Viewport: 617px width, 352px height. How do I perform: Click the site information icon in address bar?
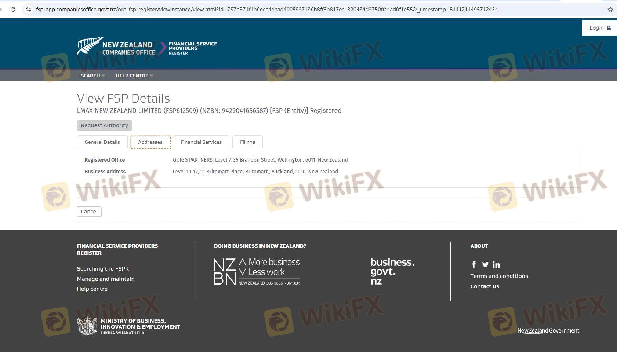[29, 10]
